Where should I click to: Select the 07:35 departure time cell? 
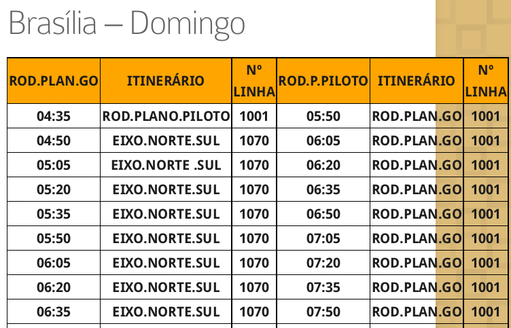click(x=323, y=287)
